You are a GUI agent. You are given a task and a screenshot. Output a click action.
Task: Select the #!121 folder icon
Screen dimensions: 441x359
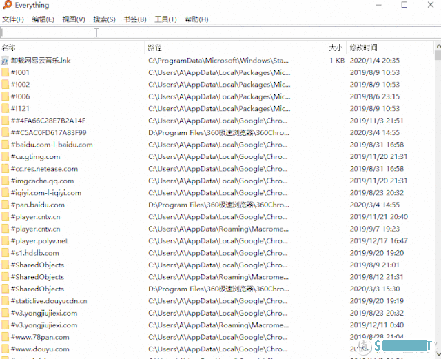point(5,109)
